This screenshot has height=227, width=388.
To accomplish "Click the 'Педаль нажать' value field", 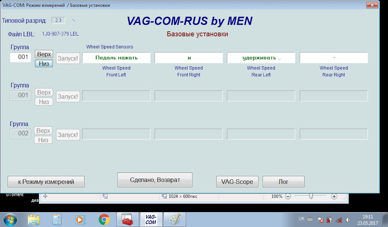I will click(116, 58).
